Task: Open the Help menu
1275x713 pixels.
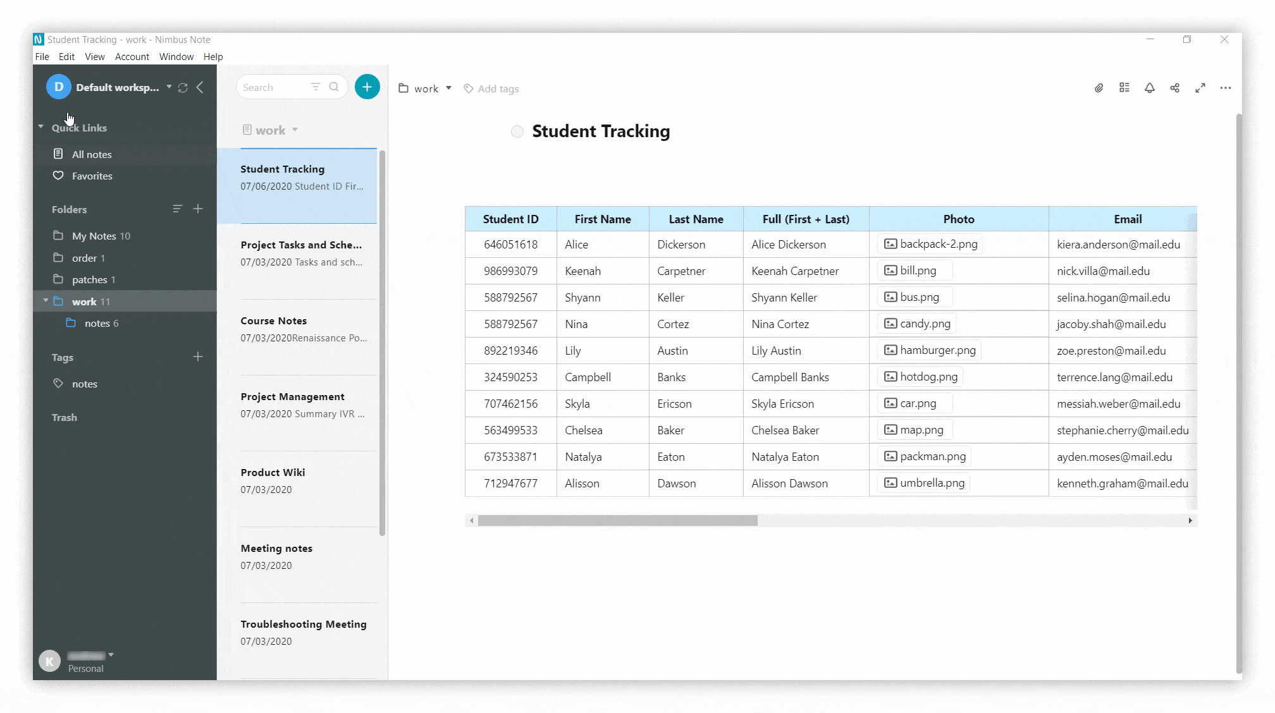Action: click(213, 56)
